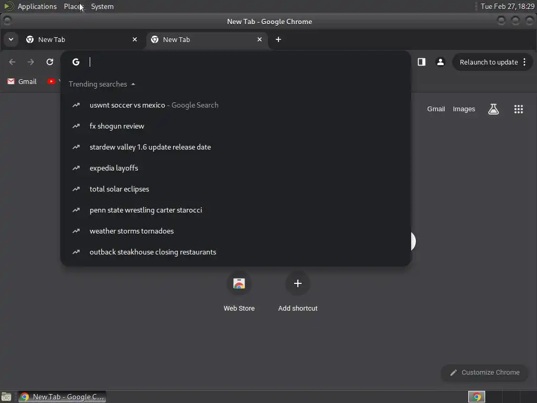Reload the current page
This screenshot has height=403, width=537.
coord(50,62)
